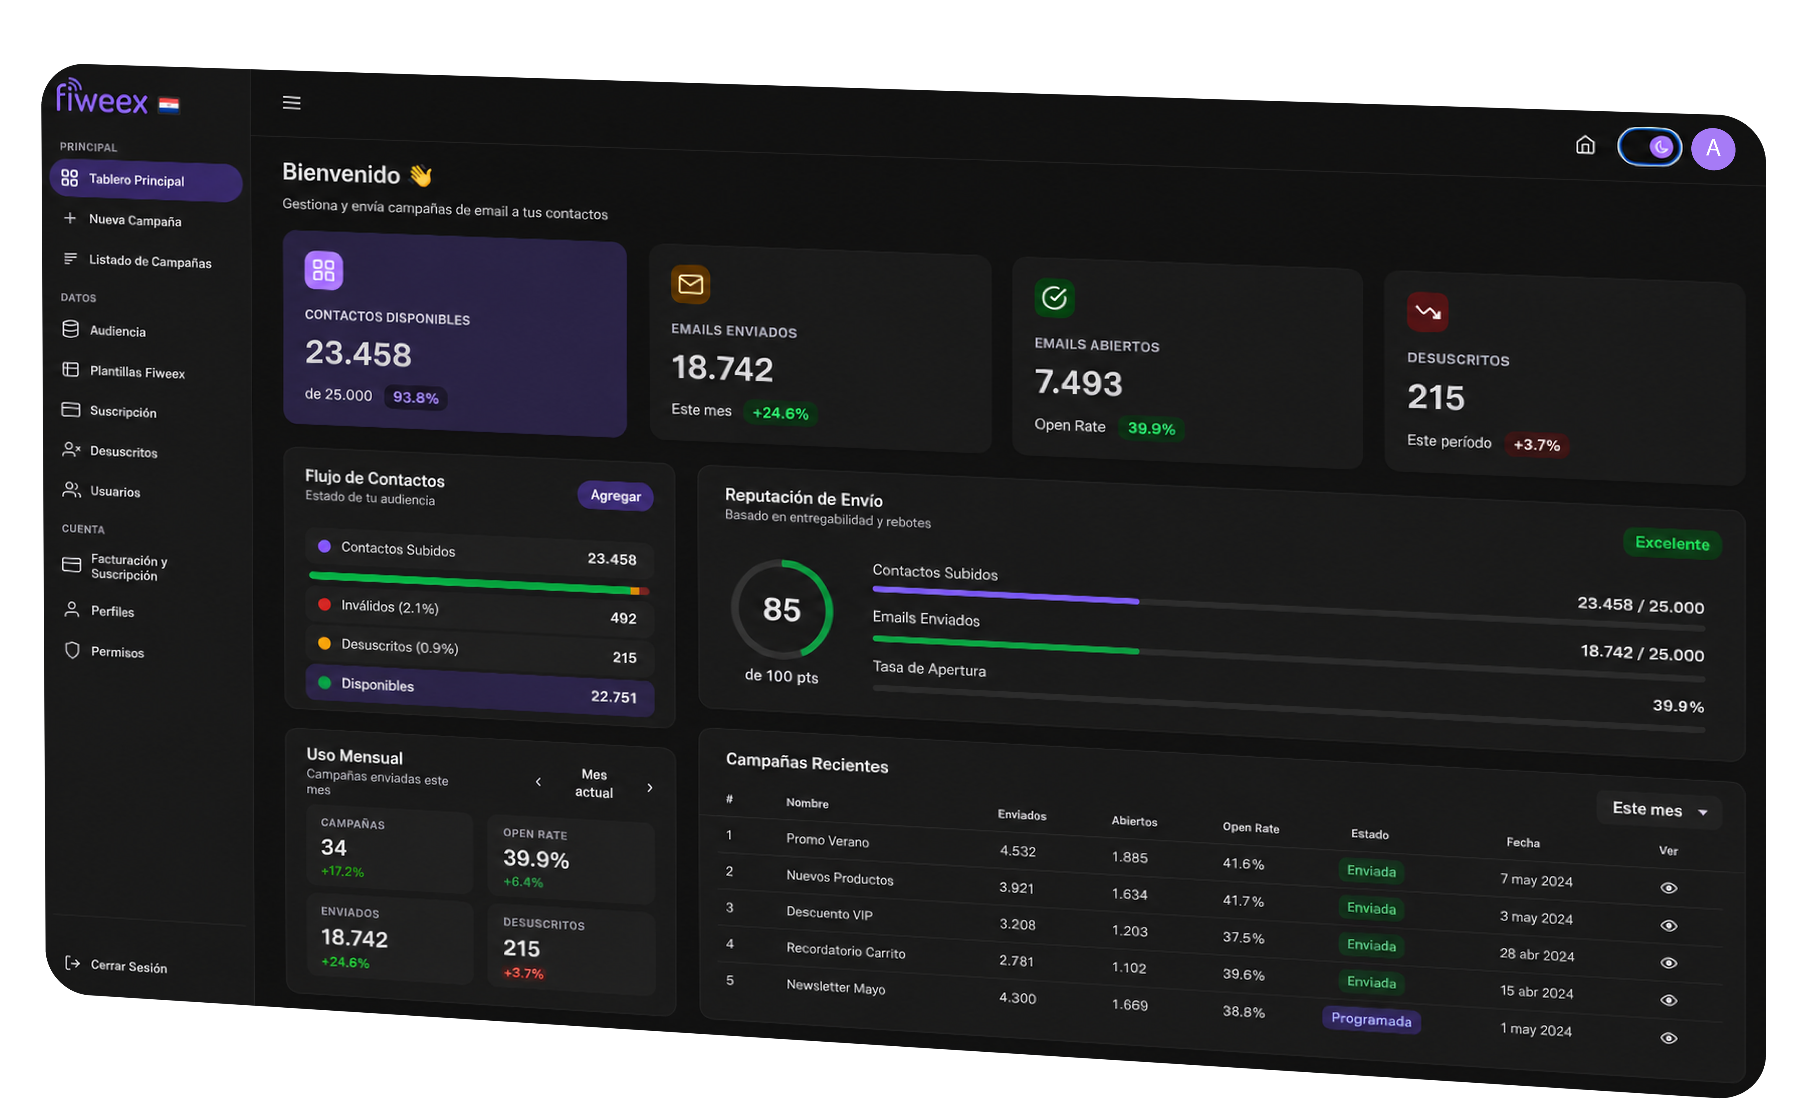Click Enviada status for Promo Verano
Viewport: 1819px width, 1119px height.
click(x=1370, y=871)
